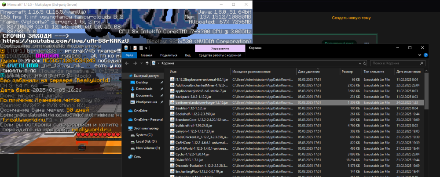
Task: Click the jar icon of DivineRPG-1.7.1.jar
Action: click(x=173, y=160)
